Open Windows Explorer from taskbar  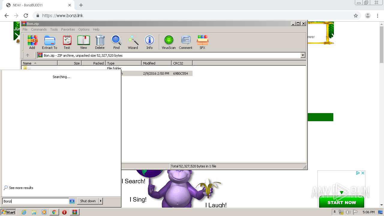click(34, 212)
